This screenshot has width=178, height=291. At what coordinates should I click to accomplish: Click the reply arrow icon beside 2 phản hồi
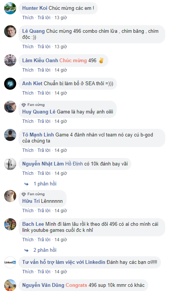[26, 250]
